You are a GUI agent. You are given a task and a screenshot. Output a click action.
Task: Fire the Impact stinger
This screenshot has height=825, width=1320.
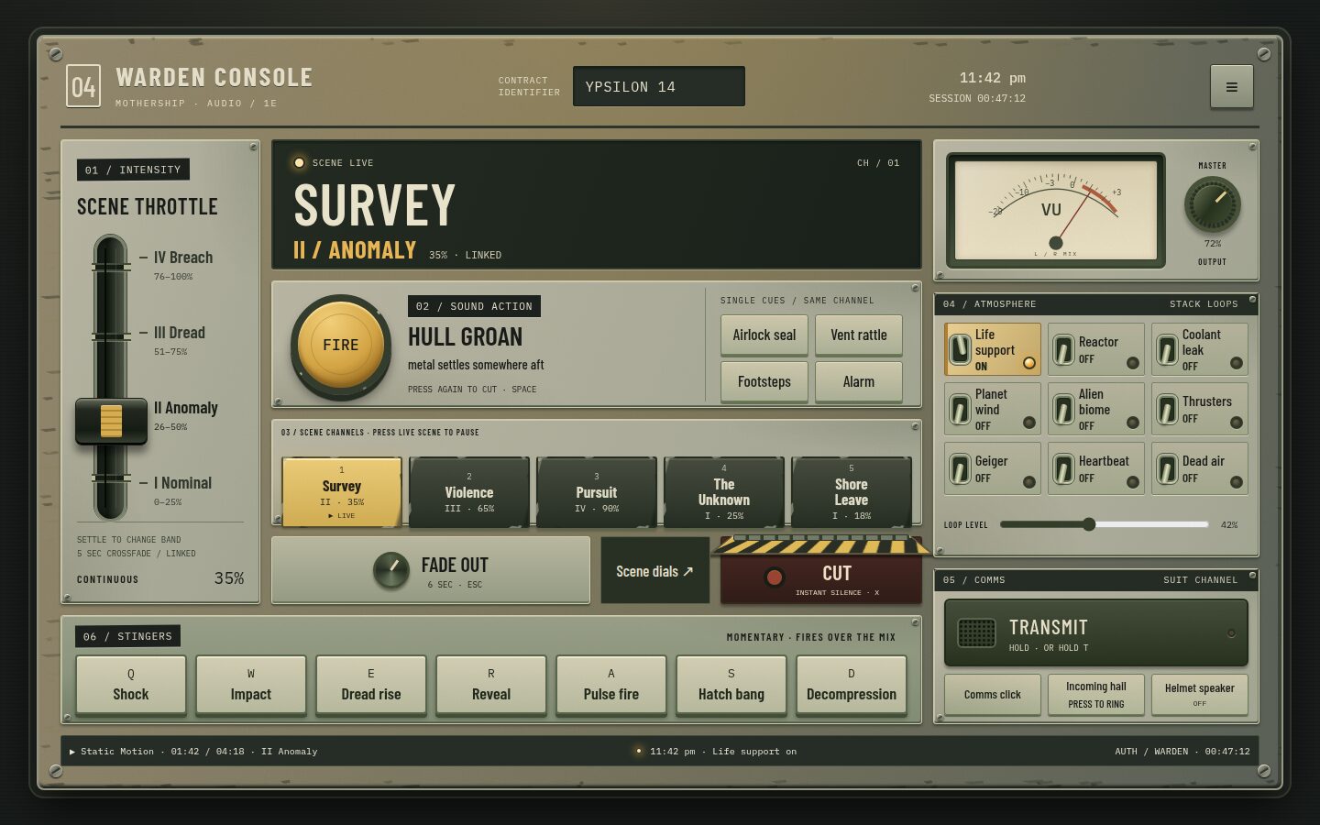pos(251,685)
